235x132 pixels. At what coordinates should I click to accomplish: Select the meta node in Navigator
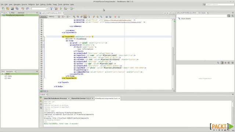tap(10, 76)
